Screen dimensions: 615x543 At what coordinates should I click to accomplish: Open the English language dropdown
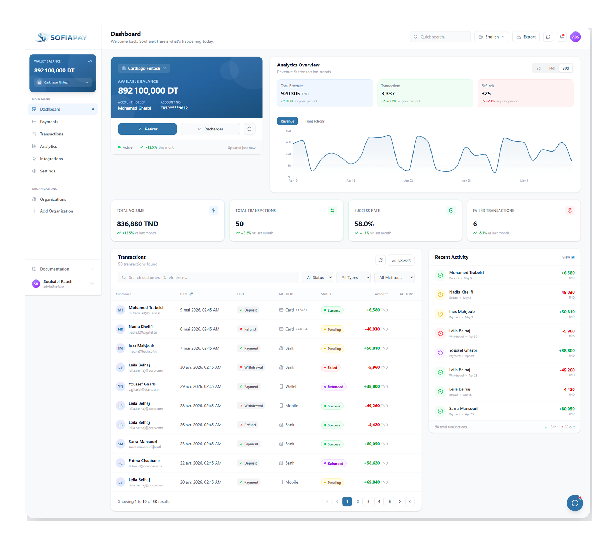click(x=492, y=37)
